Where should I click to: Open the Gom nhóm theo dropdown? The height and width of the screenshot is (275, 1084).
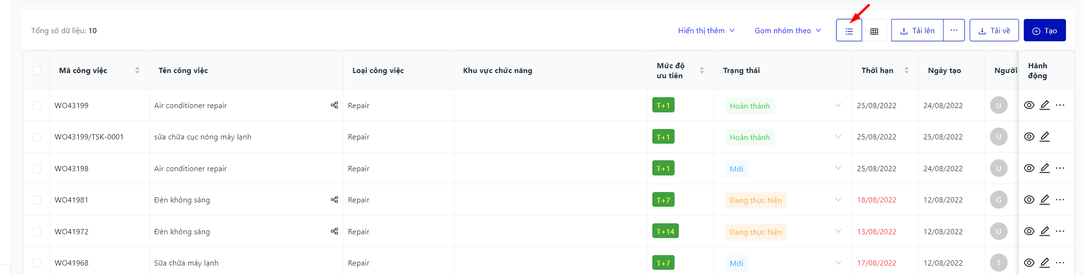point(788,31)
